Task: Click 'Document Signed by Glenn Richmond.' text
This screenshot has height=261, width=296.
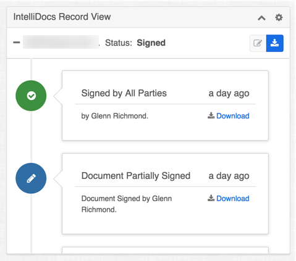Action: coord(127,204)
